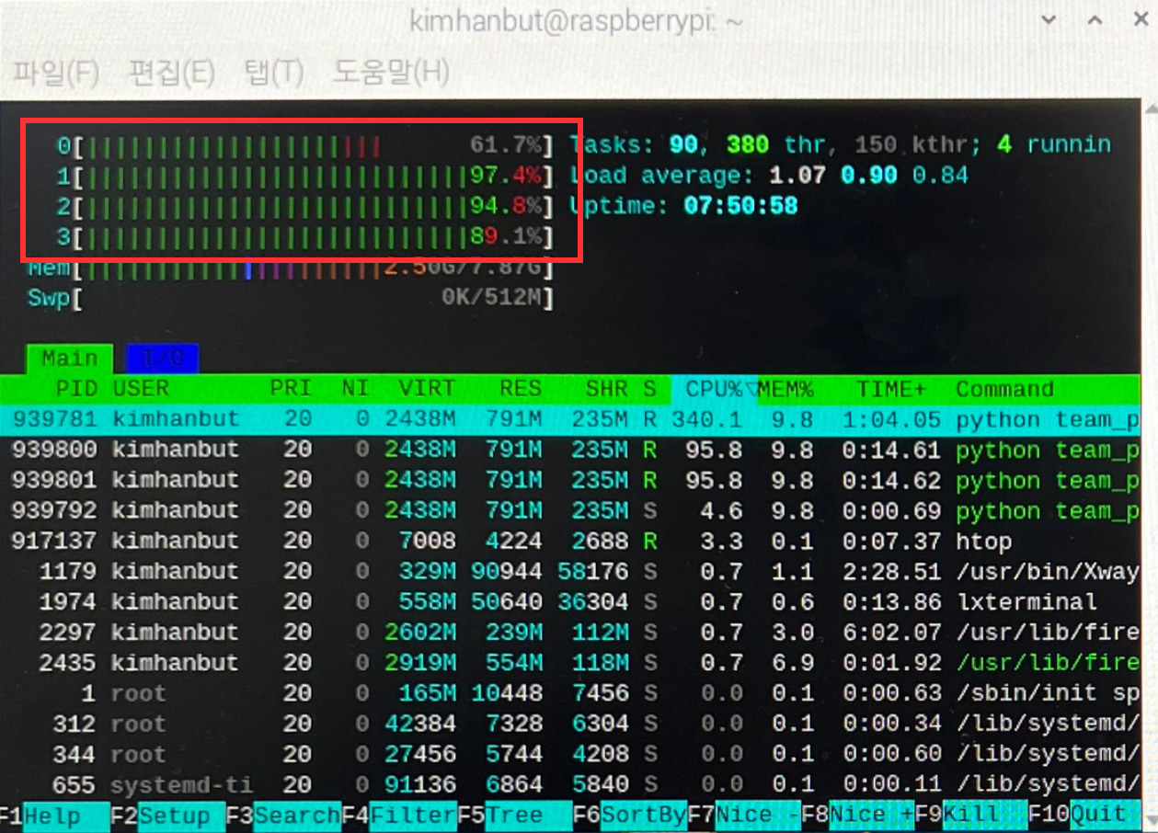Open the 탭(T) menu
The height and width of the screenshot is (833, 1158).
[273, 73]
